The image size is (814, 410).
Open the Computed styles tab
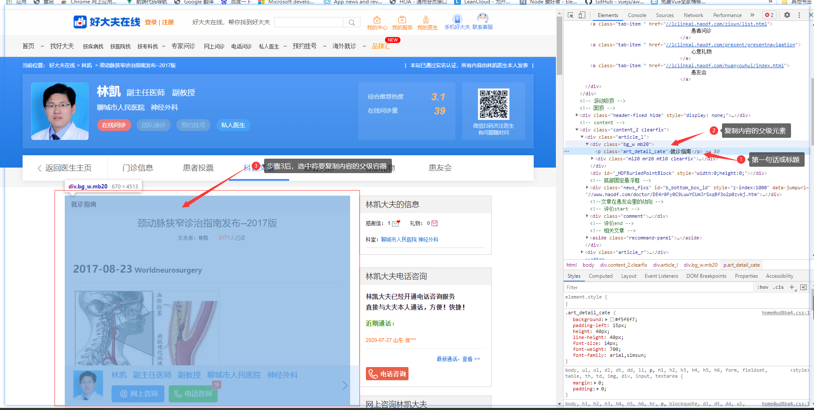point(601,276)
